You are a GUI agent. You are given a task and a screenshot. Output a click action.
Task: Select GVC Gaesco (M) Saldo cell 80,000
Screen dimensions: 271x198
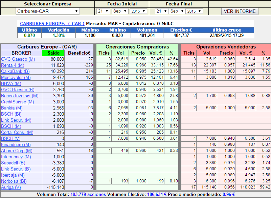53,59
